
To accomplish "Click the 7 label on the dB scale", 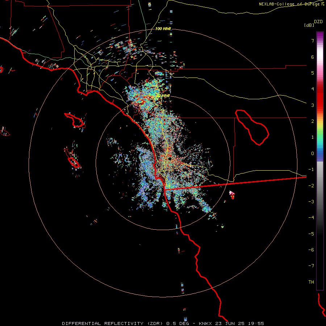I will [313, 41].
